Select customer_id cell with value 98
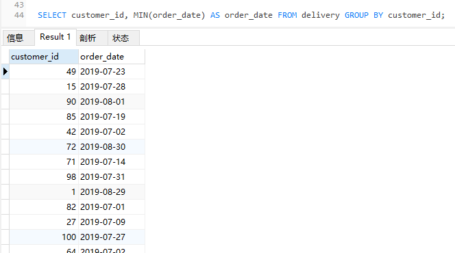 (x=44, y=177)
